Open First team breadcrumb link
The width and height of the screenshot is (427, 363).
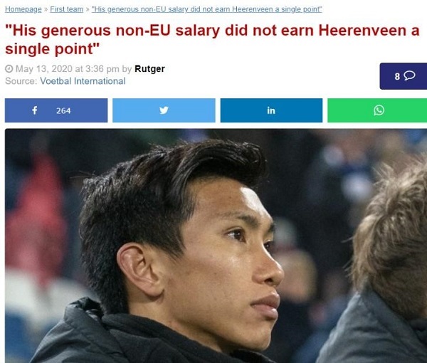click(67, 9)
